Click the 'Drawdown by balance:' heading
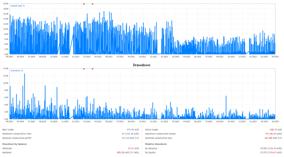The image size is (284, 157). (14, 144)
